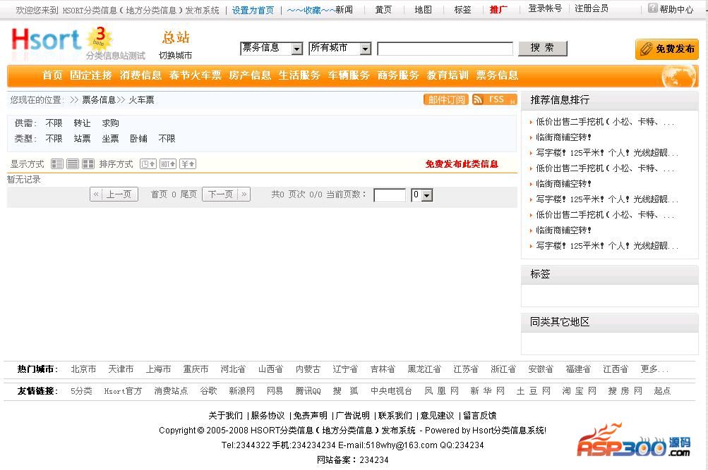Click 登录帐号 login link

coord(545,8)
